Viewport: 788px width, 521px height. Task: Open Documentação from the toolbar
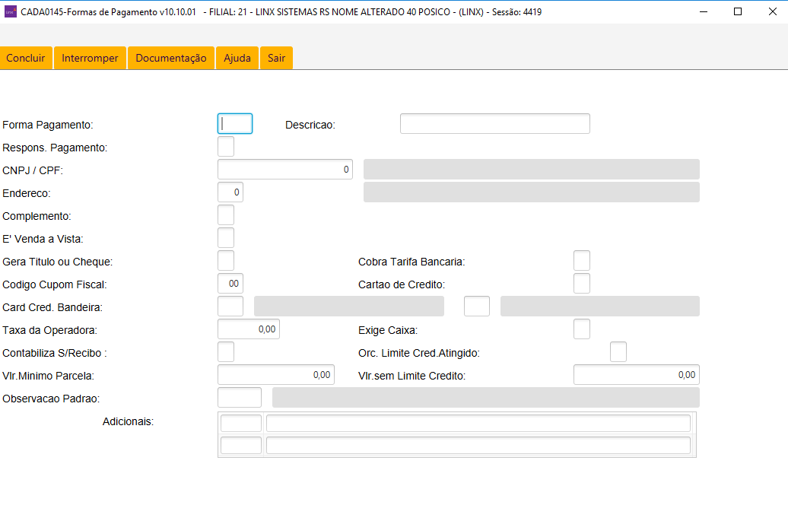point(171,58)
